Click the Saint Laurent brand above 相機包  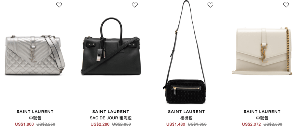pyautogui.click(x=187, y=112)
